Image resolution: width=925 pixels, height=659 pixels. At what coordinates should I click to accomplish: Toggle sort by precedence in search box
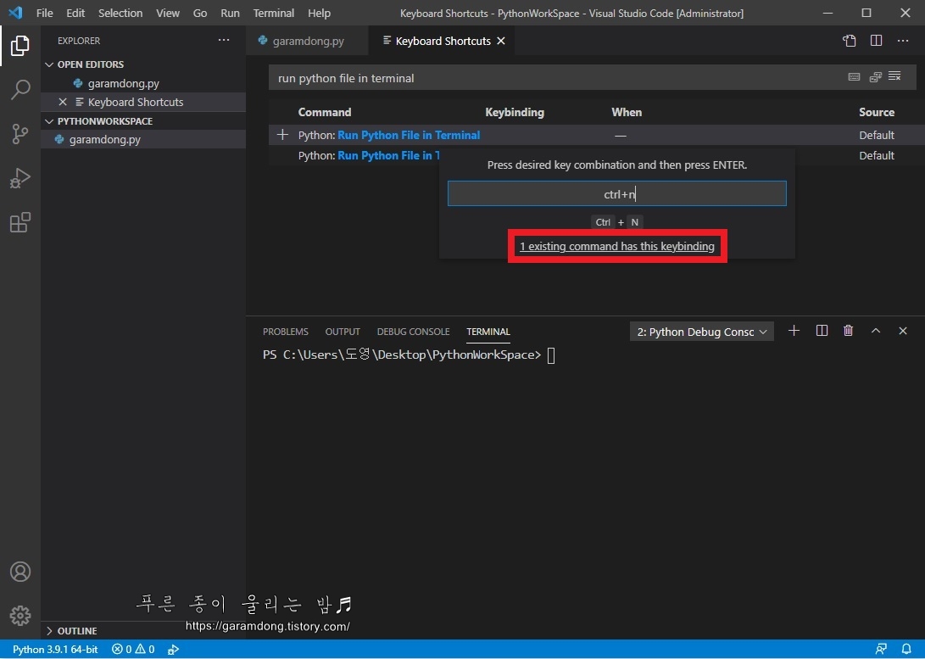coord(876,76)
